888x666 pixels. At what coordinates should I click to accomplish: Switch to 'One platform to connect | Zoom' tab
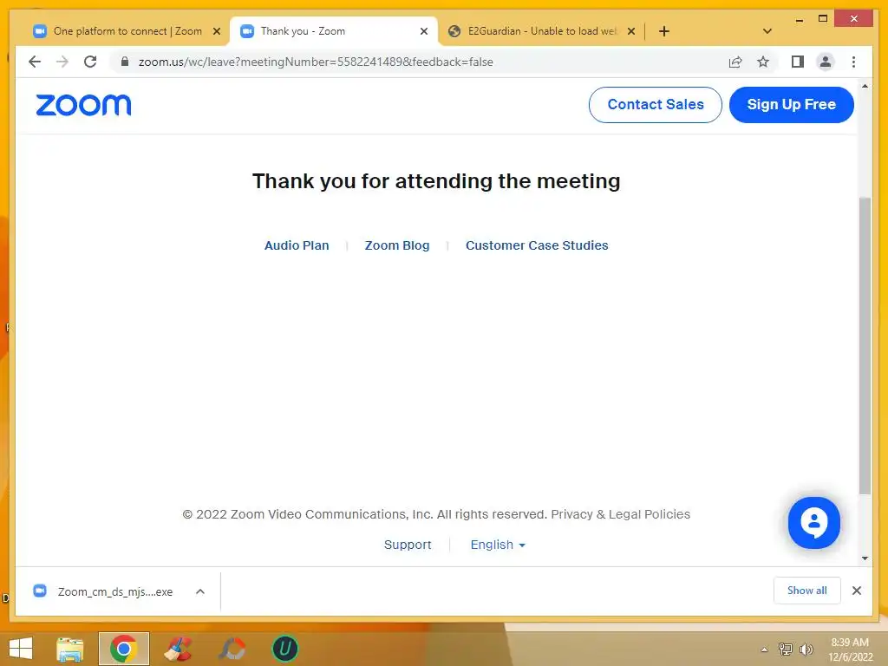[127, 31]
